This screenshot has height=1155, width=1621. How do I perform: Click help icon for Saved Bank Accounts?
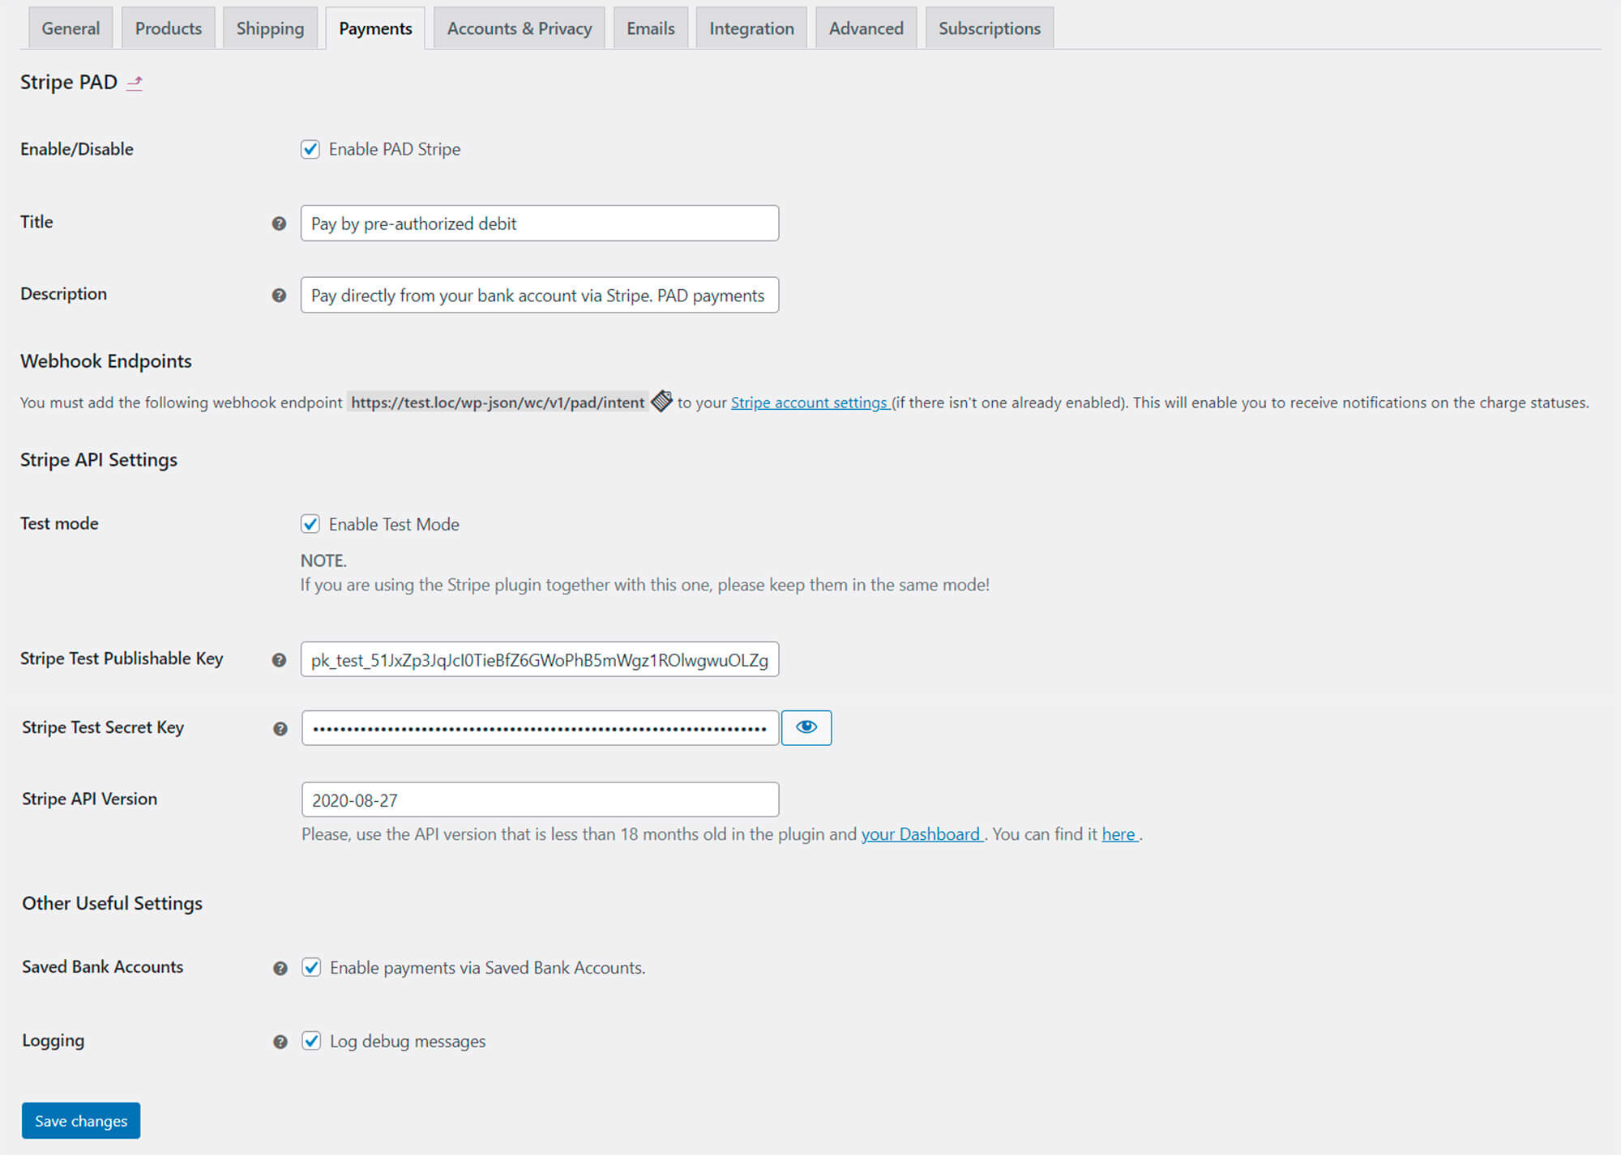pyautogui.click(x=280, y=968)
